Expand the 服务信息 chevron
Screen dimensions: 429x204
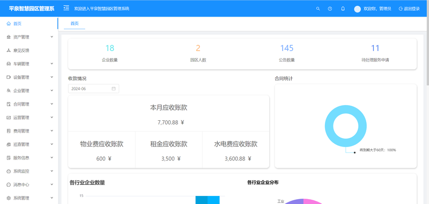52,157
